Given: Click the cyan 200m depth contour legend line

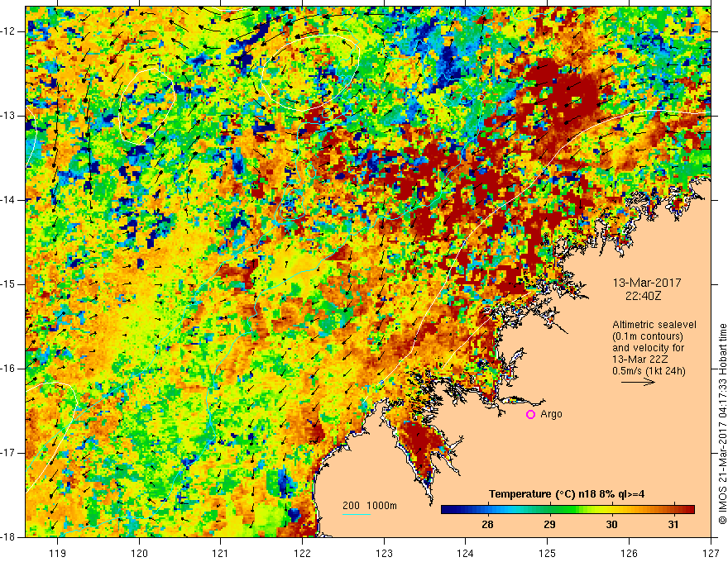Looking at the screenshot, I should 357,515.
